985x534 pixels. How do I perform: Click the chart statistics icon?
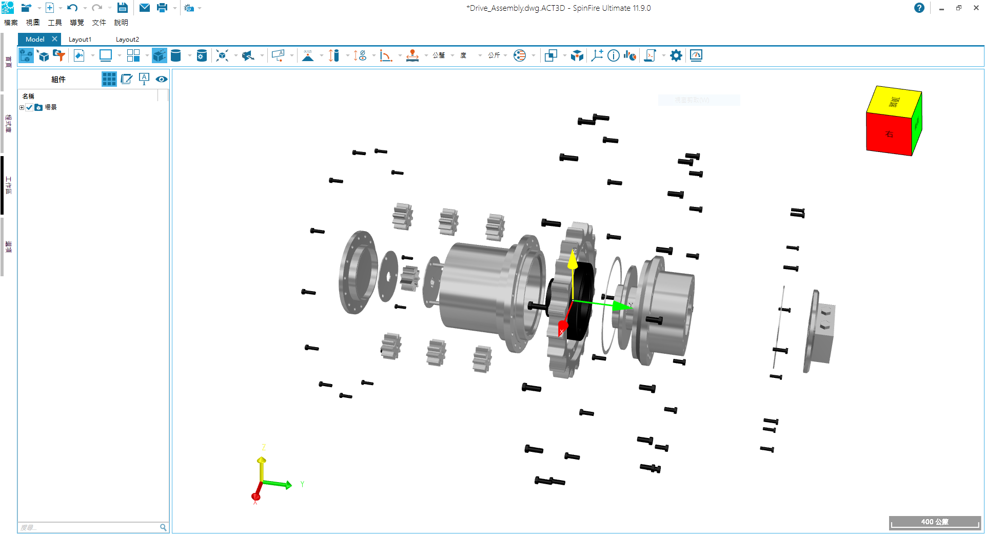point(630,55)
